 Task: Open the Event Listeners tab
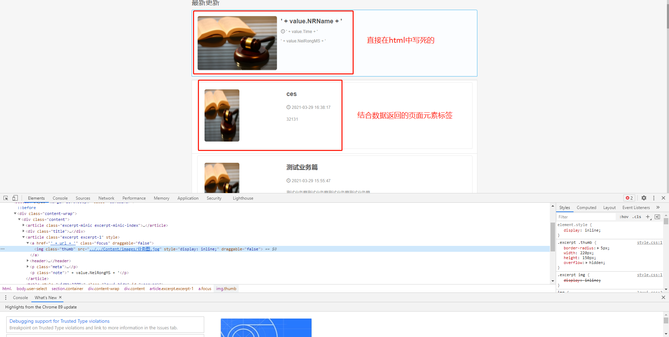pyautogui.click(x=636, y=207)
